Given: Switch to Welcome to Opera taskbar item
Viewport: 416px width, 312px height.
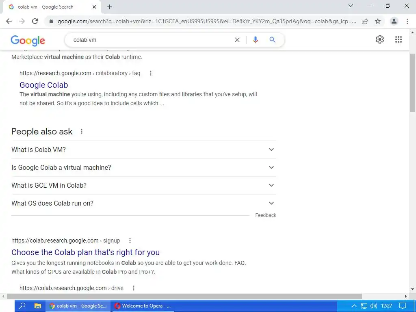Looking at the screenshot, I should pyautogui.click(x=143, y=306).
